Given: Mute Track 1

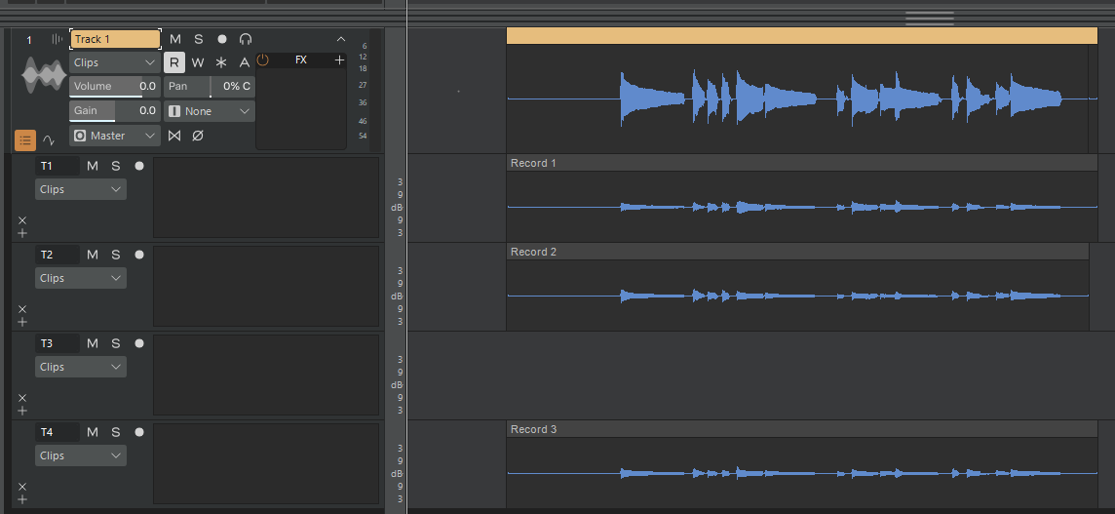Looking at the screenshot, I should 175,39.
